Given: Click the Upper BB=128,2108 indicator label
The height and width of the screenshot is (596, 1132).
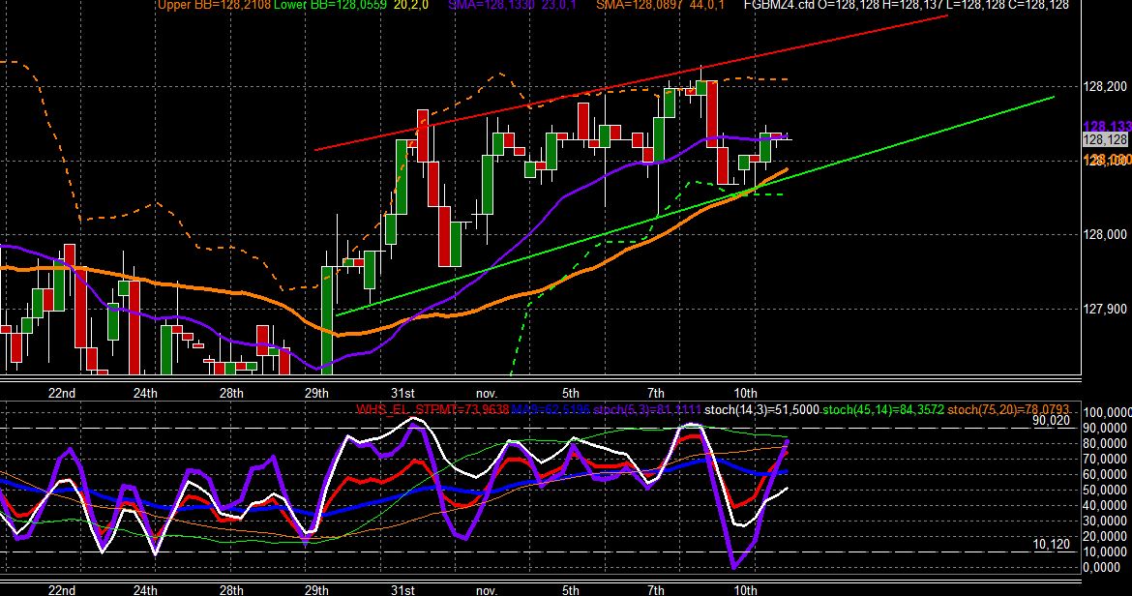Looking at the screenshot, I should pyautogui.click(x=215, y=5).
